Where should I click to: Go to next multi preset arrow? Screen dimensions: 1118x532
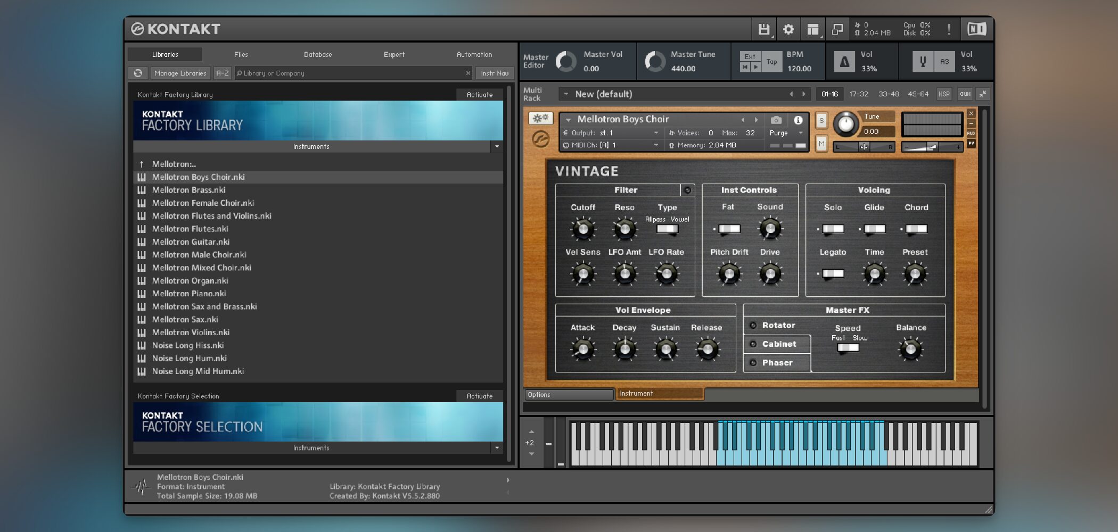pyautogui.click(x=804, y=94)
